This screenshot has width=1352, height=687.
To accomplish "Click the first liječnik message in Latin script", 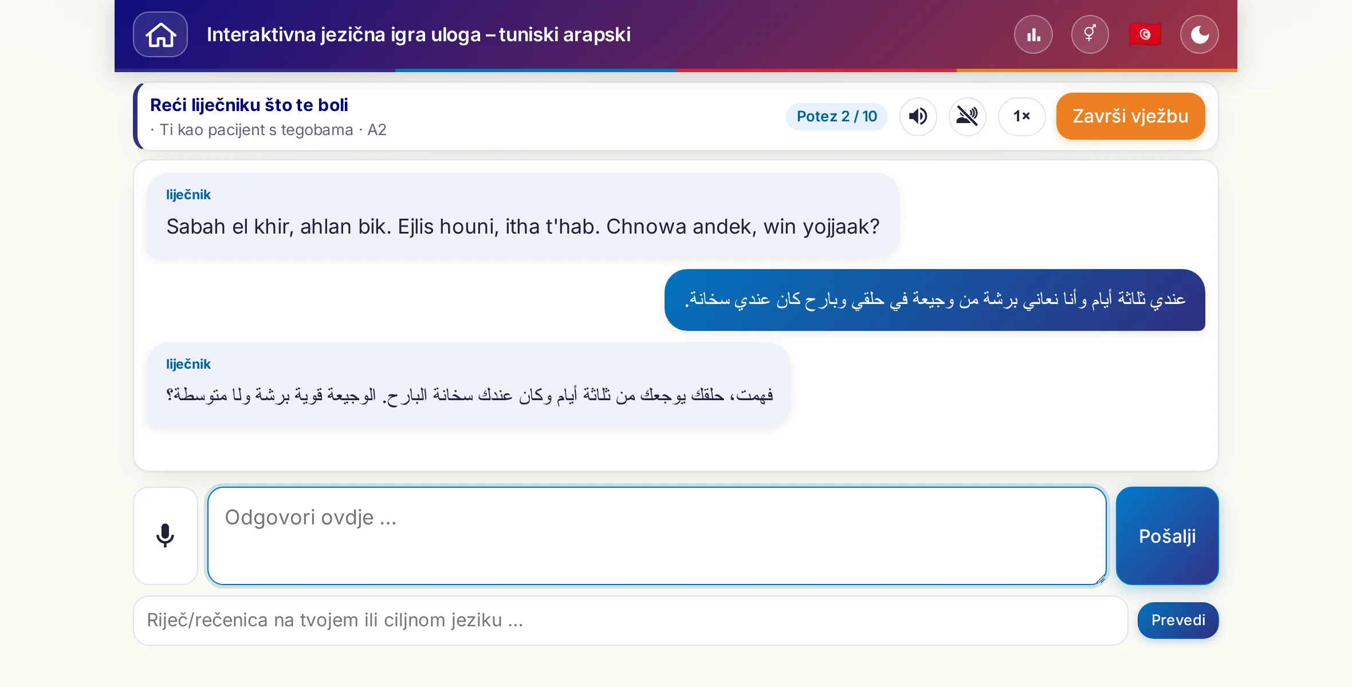I will [x=522, y=215].
